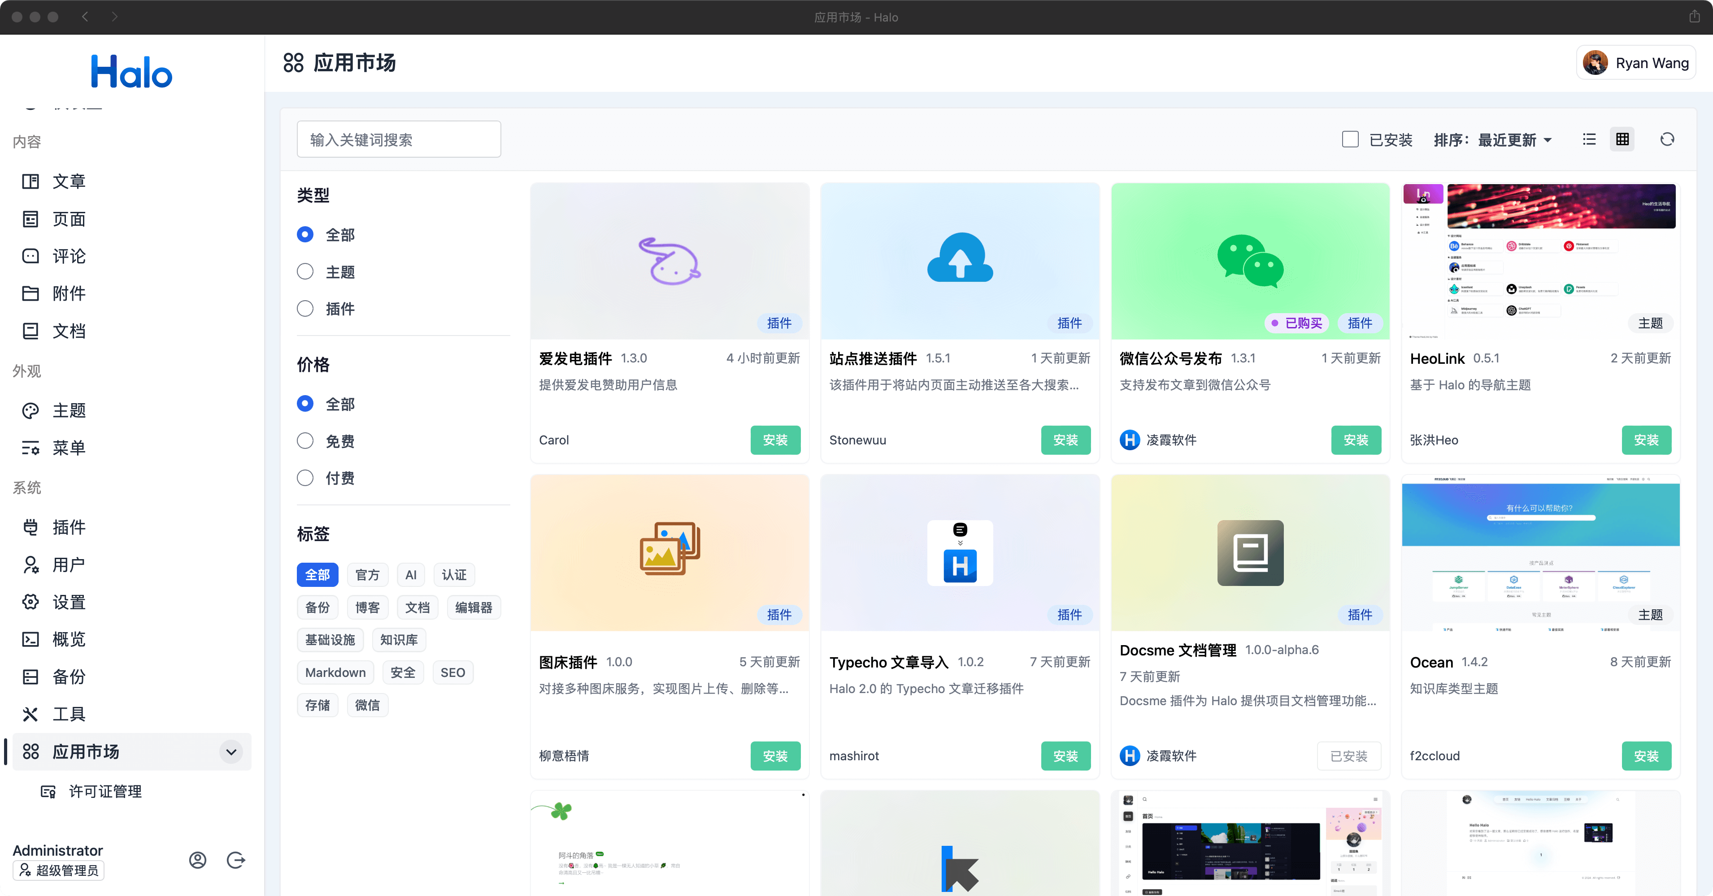Switch to grid view layout

point(1622,139)
